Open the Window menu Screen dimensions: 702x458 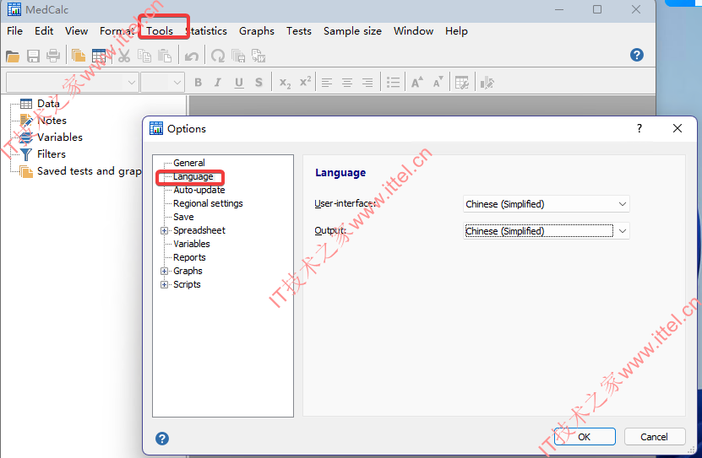click(413, 31)
